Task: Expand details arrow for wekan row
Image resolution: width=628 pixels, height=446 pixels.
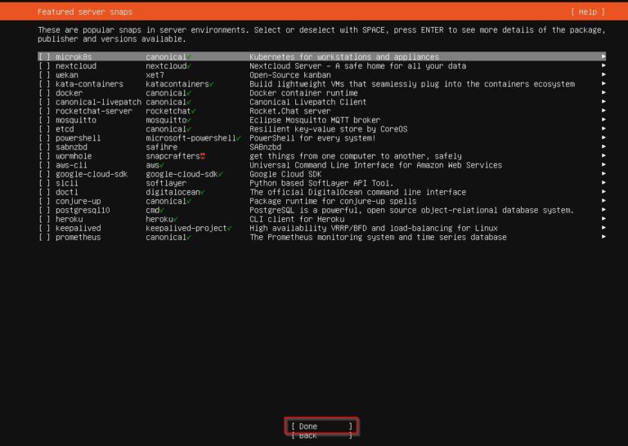Action: point(603,74)
